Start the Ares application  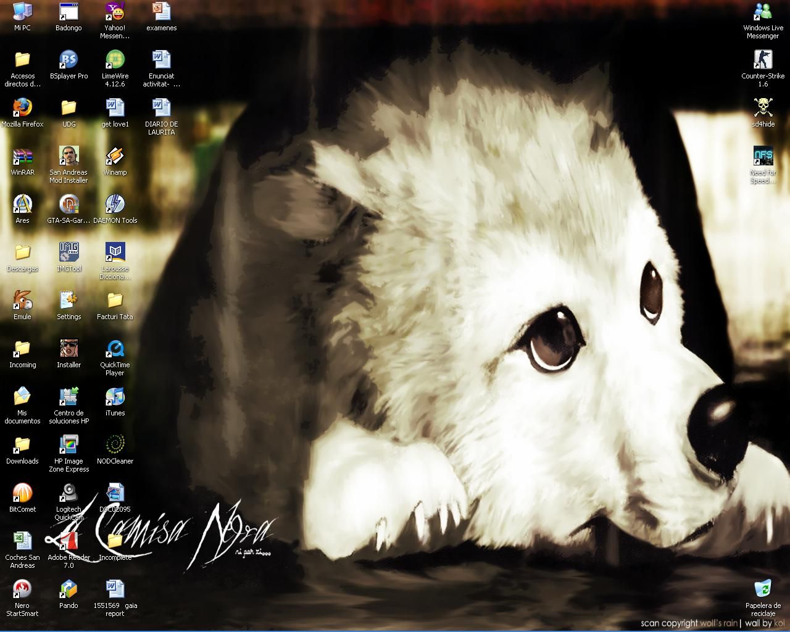coord(22,204)
